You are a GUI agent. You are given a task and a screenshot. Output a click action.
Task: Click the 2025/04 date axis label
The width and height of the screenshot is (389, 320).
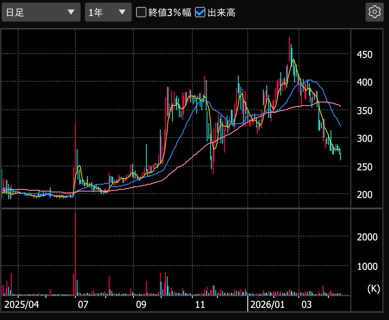pyautogui.click(x=22, y=304)
